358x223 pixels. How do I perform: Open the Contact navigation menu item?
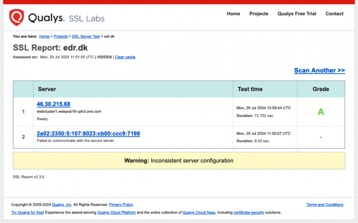pyautogui.click(x=334, y=14)
